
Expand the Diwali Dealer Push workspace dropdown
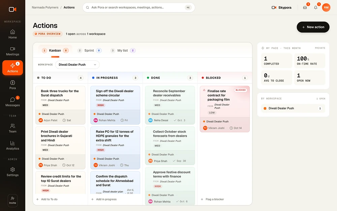pos(78,64)
